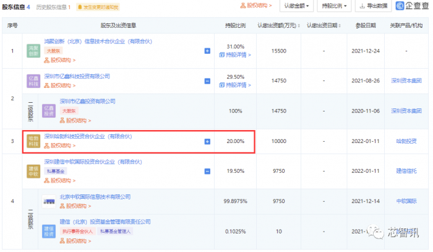The width and height of the screenshot is (433, 252).
Task: Click 大股东 tag in 鸿聚创新 row
Action: 53,51
